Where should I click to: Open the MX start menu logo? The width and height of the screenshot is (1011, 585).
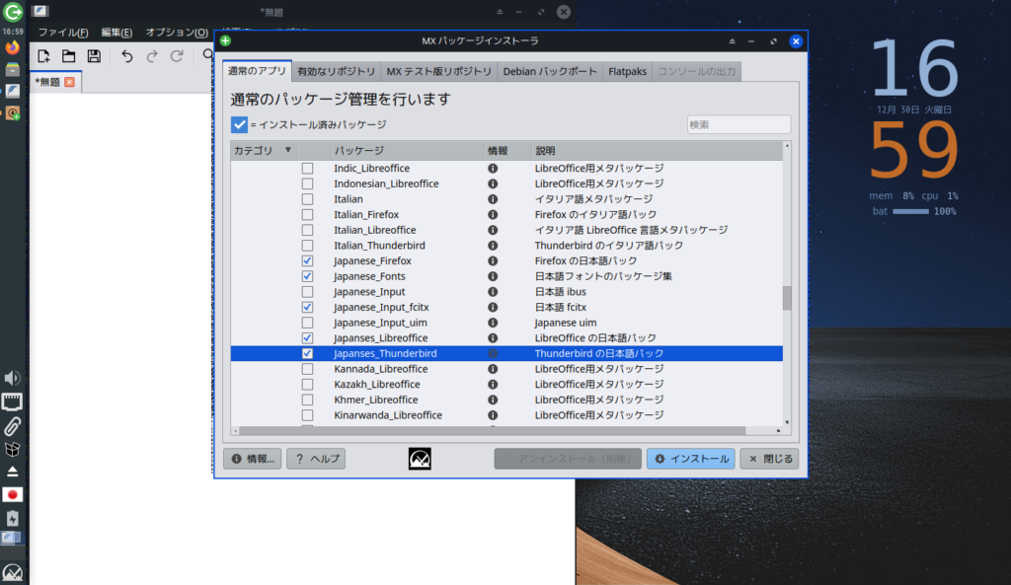click(x=13, y=573)
